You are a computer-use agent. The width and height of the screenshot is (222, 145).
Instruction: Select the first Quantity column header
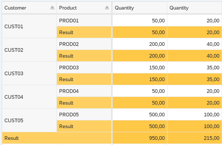click(x=140, y=8)
